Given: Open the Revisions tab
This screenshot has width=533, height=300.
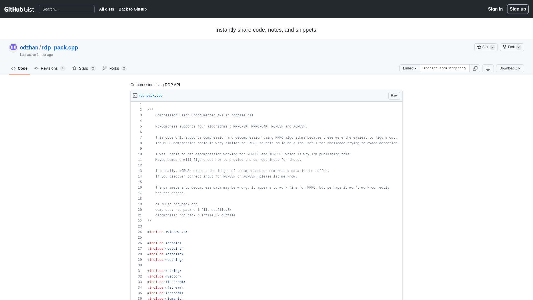Looking at the screenshot, I should (50, 68).
